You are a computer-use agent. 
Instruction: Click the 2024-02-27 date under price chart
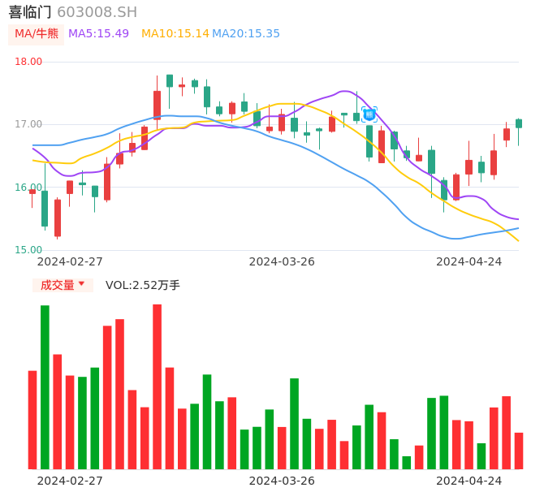[x=70, y=261]
